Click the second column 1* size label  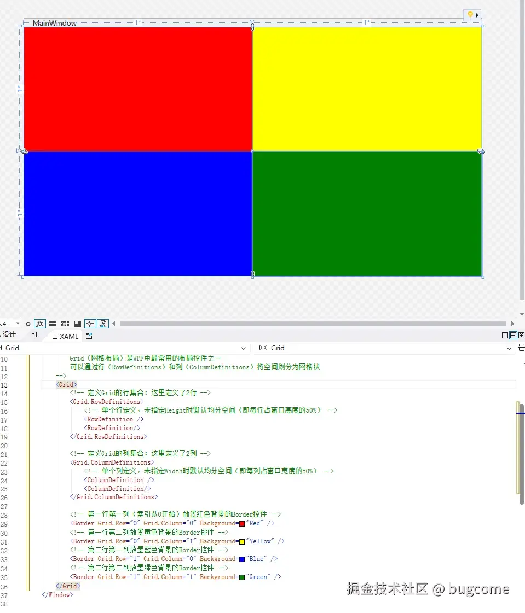(367, 22)
